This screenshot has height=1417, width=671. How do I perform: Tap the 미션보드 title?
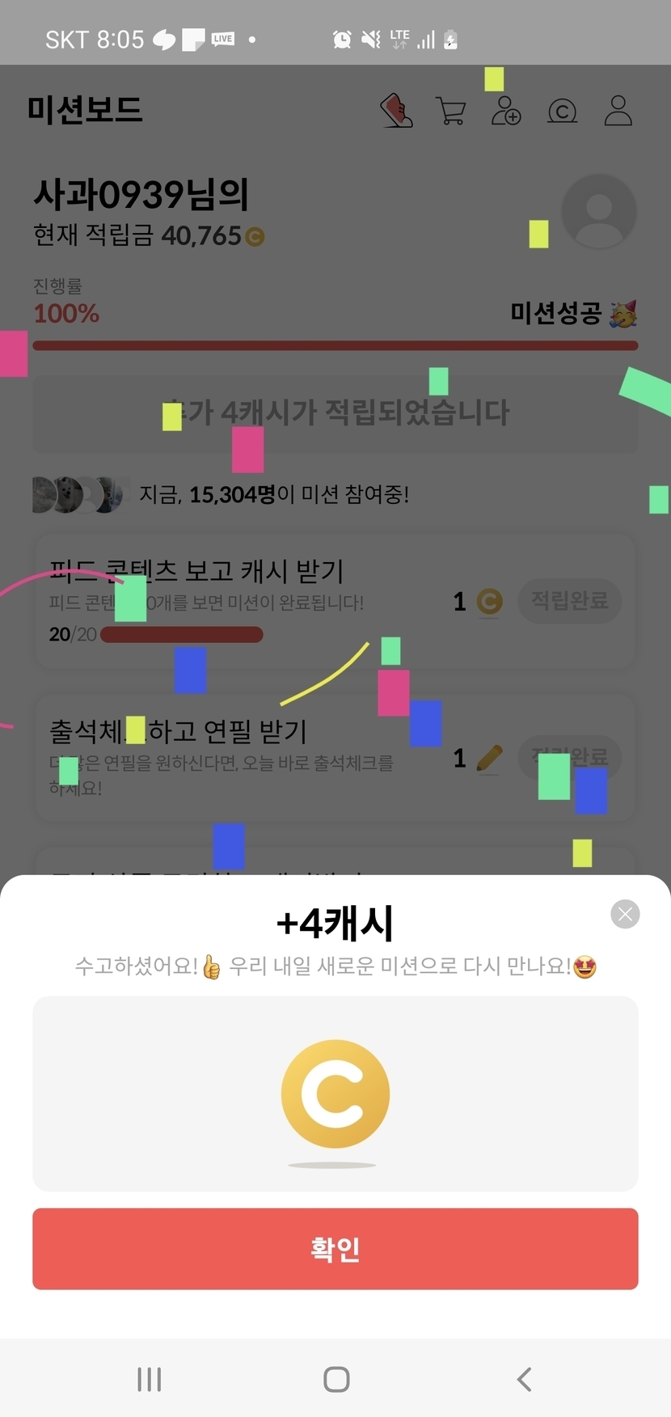click(85, 110)
